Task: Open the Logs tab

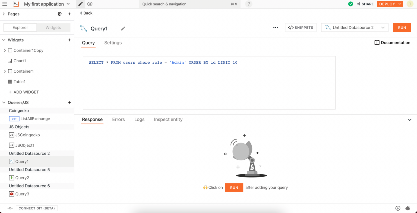Action: (139, 120)
